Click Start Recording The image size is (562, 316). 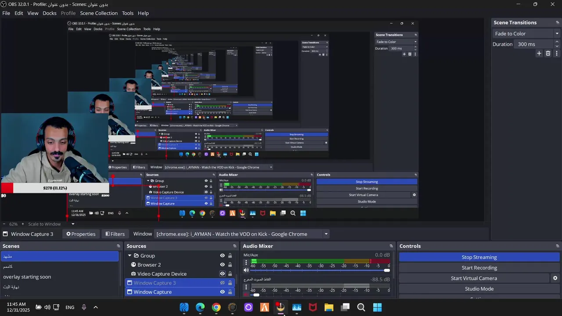click(x=479, y=268)
